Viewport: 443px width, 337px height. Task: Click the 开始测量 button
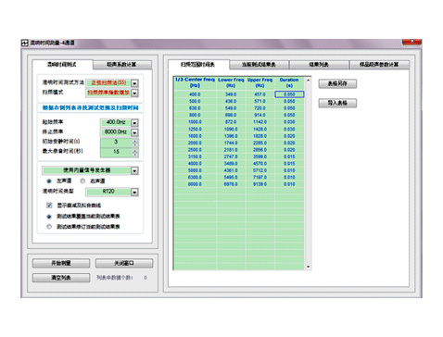pos(61,263)
